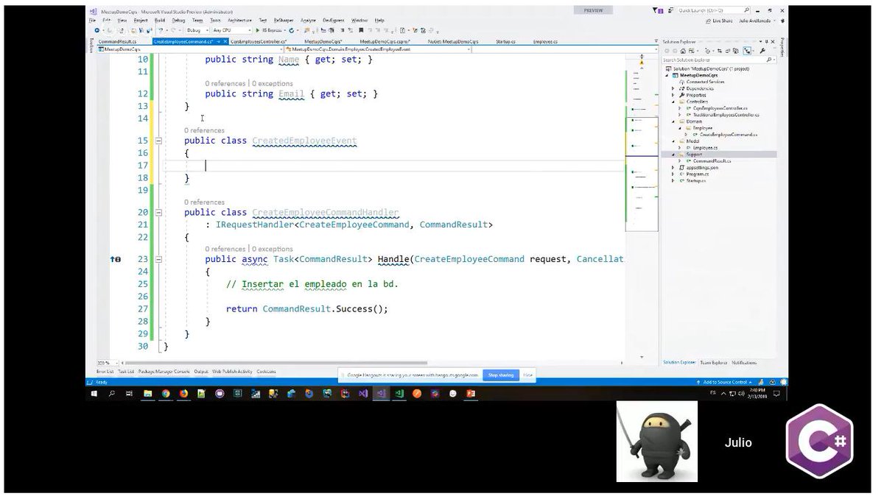The height and width of the screenshot is (499, 884).
Task: Toggle Preview Selected Items in Solution Explorer
Action: click(747, 51)
